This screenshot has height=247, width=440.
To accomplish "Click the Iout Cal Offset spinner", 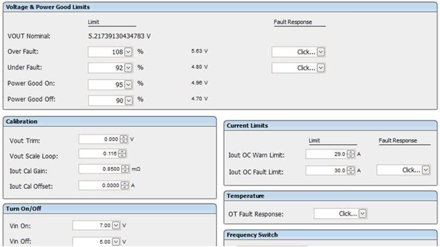I will pyautogui.click(x=124, y=185).
